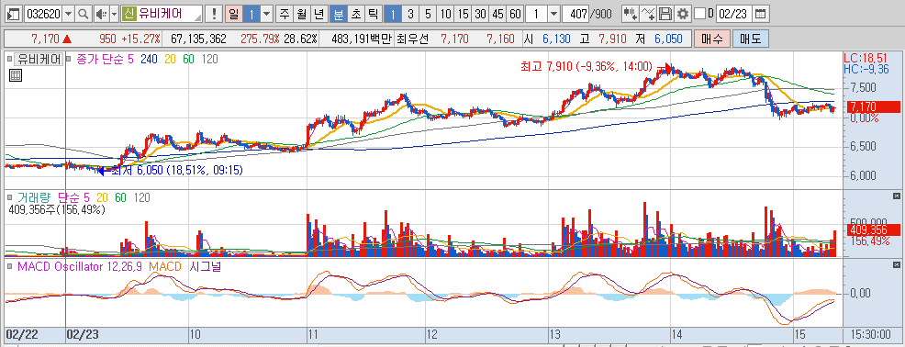The width and height of the screenshot is (905, 347).
Task: Choose the 3 minute interval tab
Action: coord(410,14)
